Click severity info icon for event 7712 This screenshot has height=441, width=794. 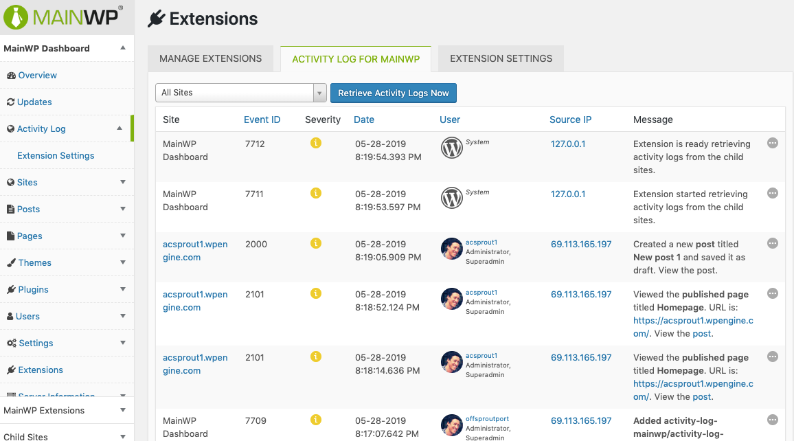tap(316, 144)
